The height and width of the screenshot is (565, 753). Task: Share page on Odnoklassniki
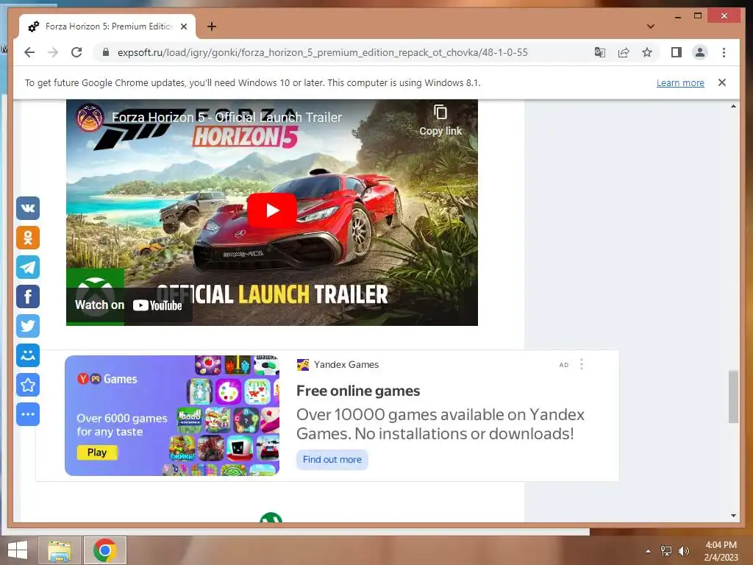tap(28, 238)
